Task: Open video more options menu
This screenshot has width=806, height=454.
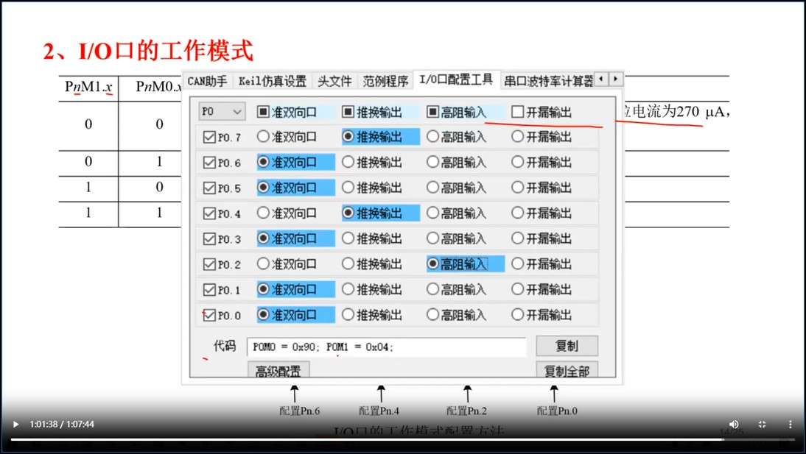Action: 790,425
